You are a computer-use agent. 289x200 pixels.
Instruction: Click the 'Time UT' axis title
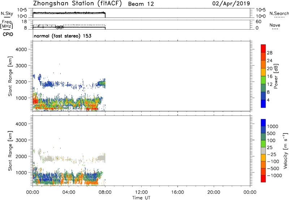tap(141, 198)
